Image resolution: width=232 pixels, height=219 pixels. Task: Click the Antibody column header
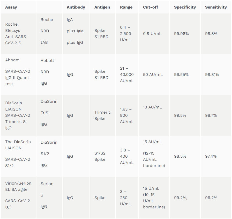pos(76,7)
